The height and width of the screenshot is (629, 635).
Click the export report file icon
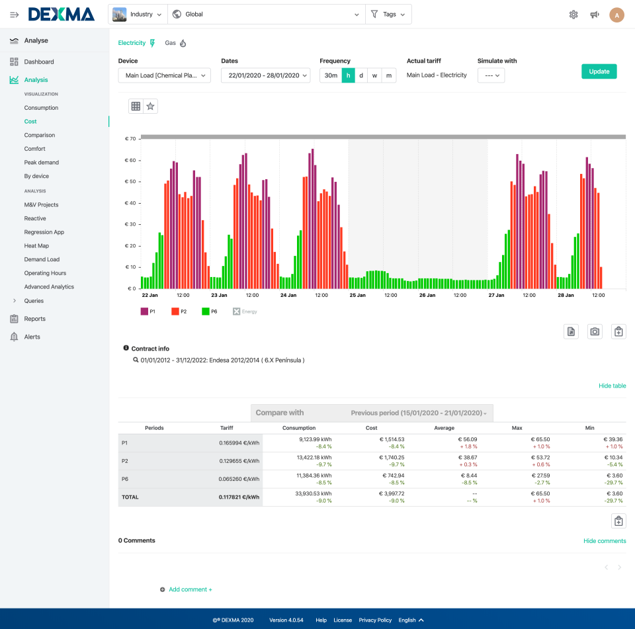pyautogui.click(x=571, y=331)
